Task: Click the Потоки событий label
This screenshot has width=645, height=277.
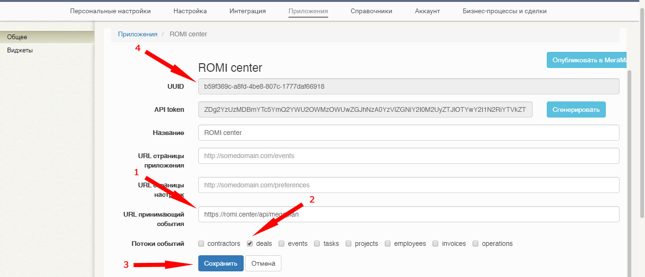Action: coord(158,243)
